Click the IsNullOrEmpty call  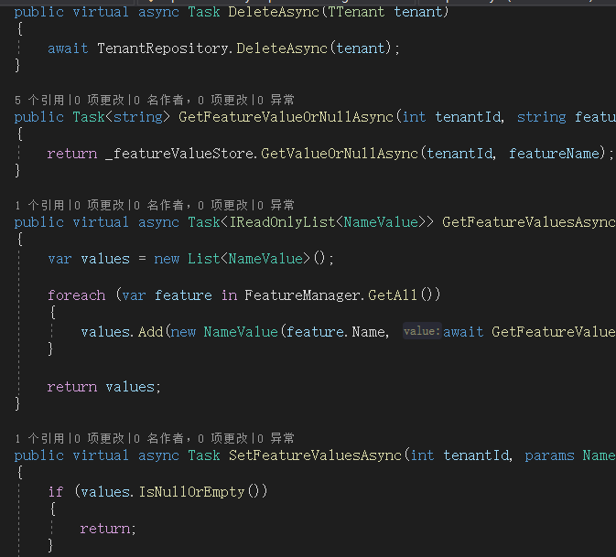[191, 492]
